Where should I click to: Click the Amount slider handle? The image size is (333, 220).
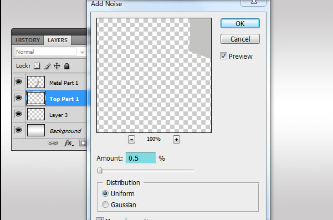coord(100,170)
